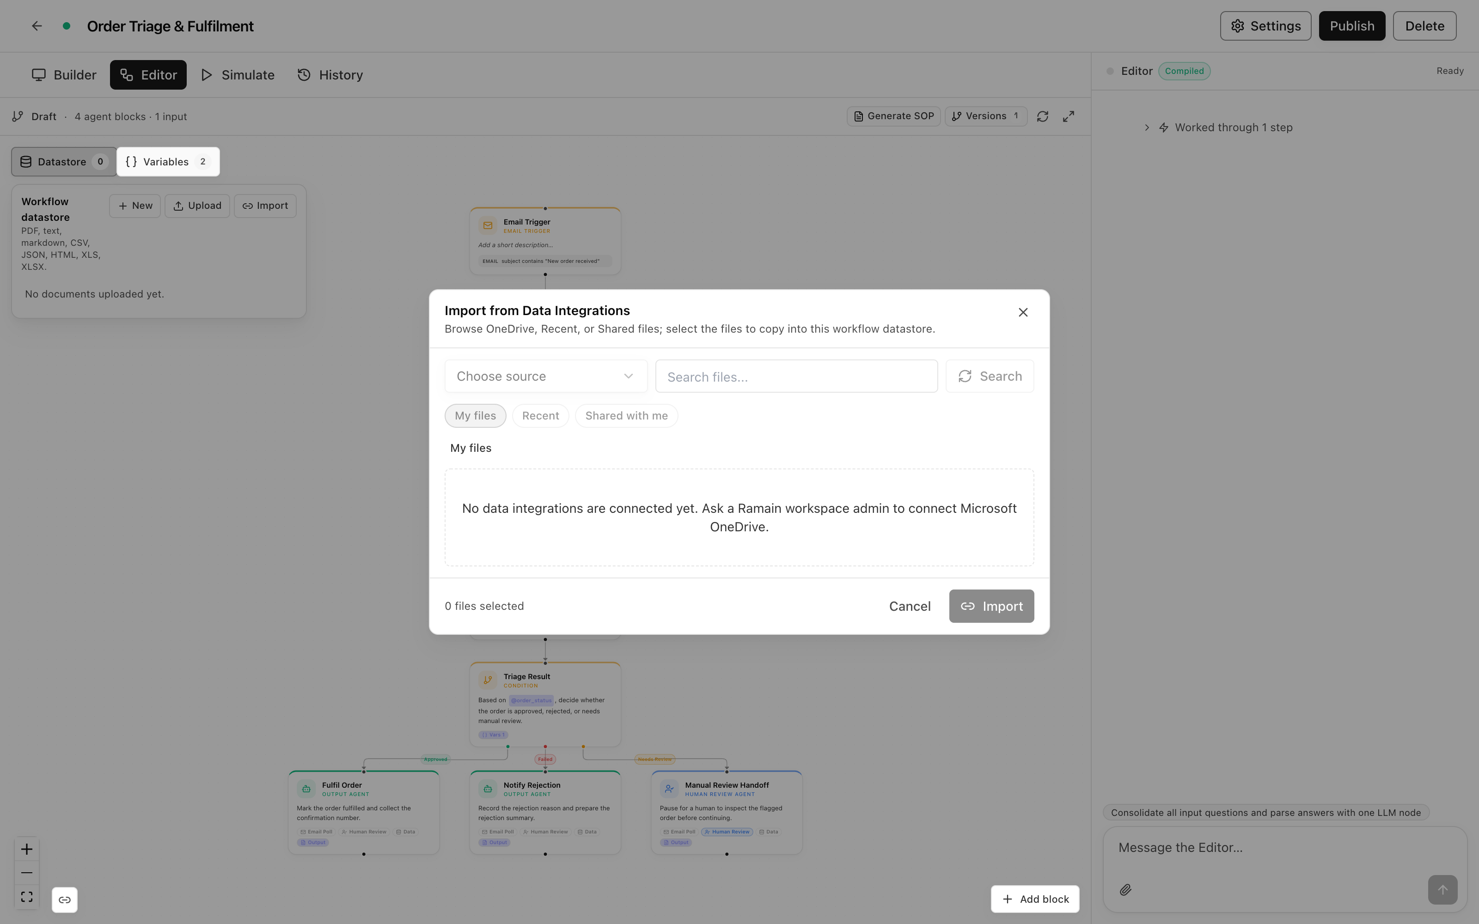Click the Failed branch label
Screen dimensions: 1479x924
545,759
